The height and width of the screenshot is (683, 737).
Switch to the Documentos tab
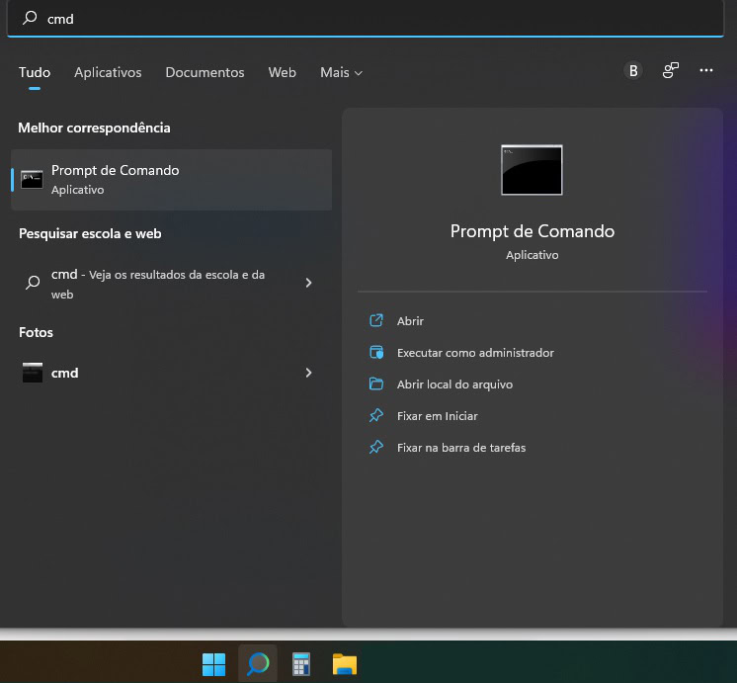coord(205,72)
